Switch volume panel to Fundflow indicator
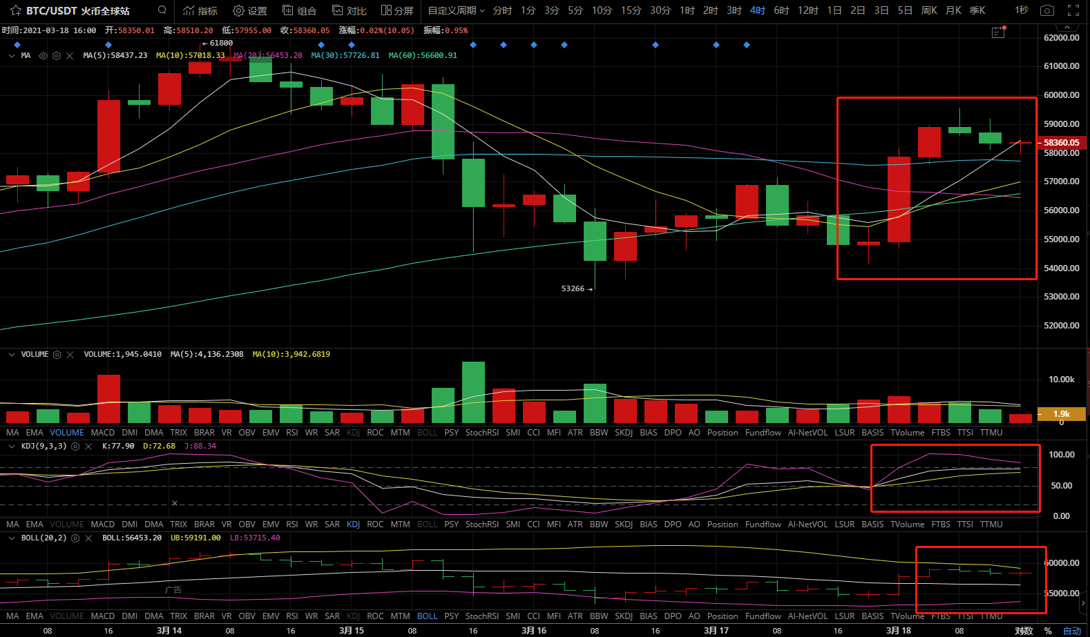The image size is (1090, 637). point(763,433)
